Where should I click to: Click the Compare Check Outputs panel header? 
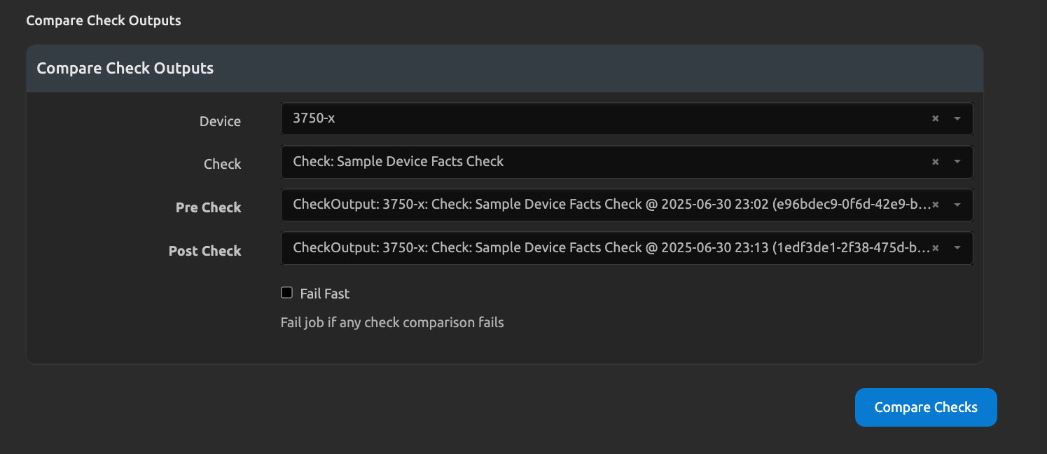(x=125, y=69)
